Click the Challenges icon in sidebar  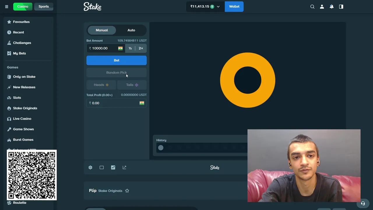pos(9,43)
